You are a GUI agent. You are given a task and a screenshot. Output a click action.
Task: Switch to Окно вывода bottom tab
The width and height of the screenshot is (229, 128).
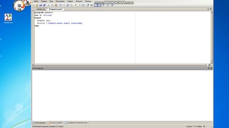coord(39,123)
